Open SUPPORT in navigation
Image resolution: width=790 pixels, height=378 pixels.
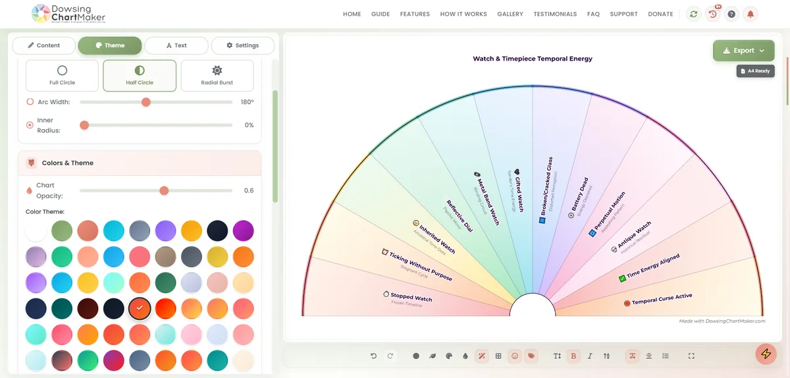point(623,14)
